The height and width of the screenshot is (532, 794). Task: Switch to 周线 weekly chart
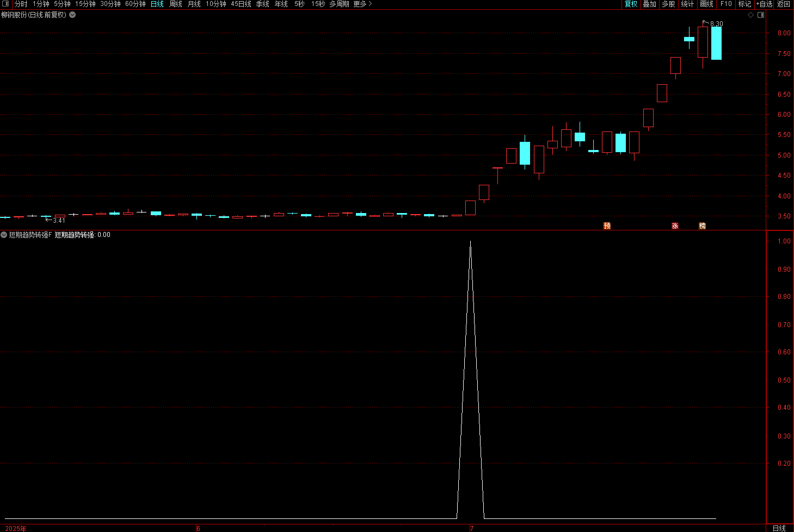click(176, 4)
